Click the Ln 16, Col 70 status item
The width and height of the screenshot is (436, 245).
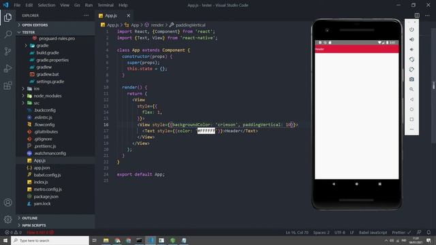(x=297, y=232)
